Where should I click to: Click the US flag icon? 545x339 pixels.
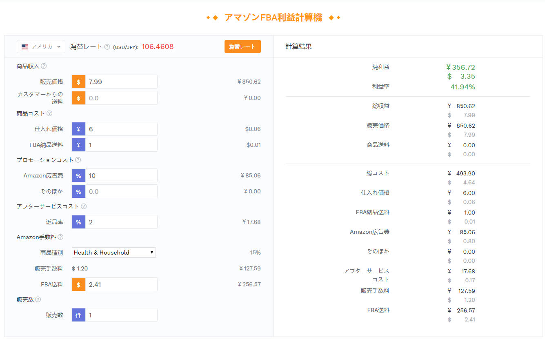click(x=25, y=47)
